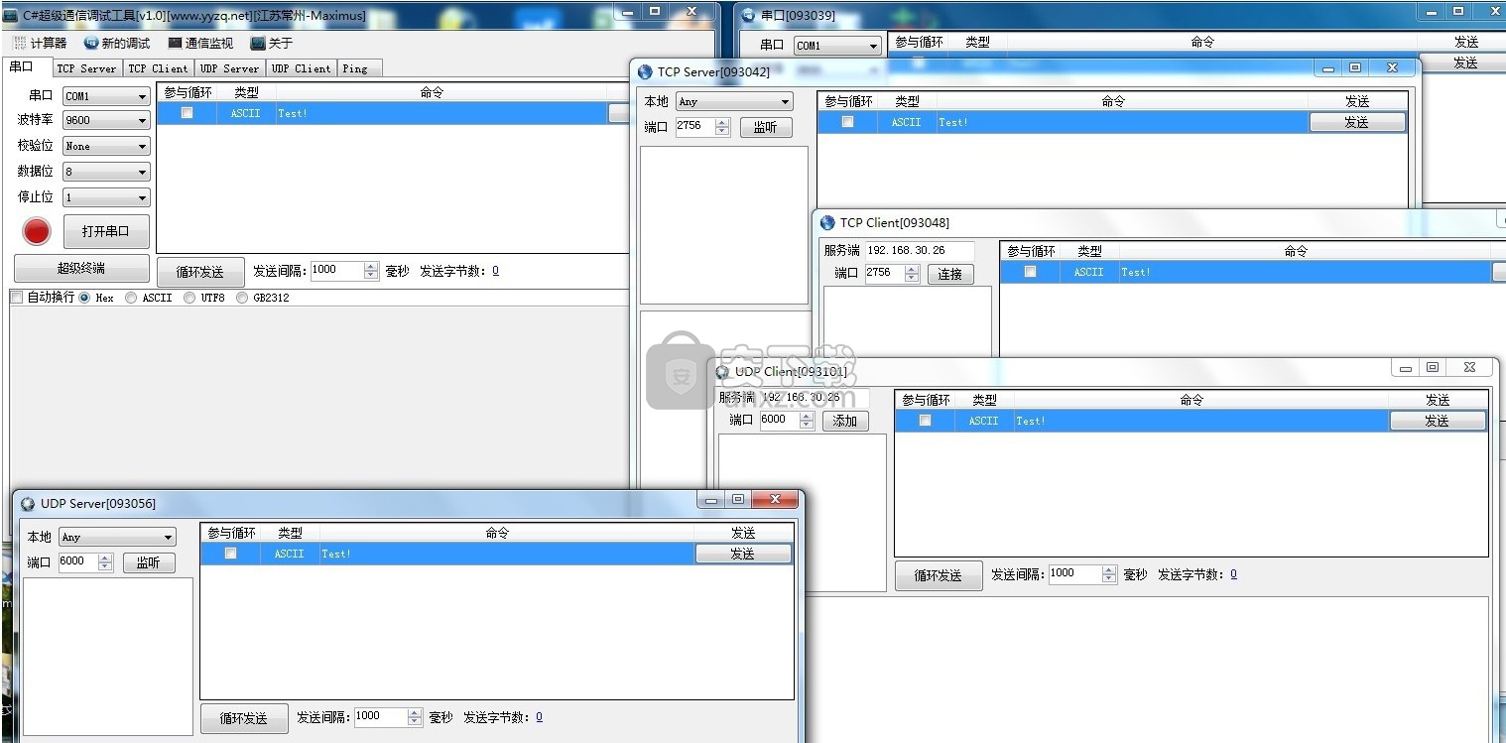Click the UDP Server[093056] title icon
The image size is (1506, 743).
28,504
